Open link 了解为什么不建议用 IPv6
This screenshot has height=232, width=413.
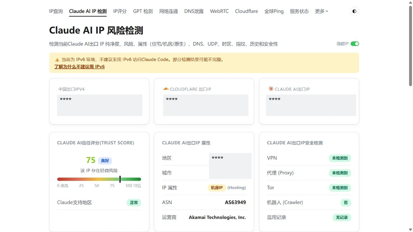tap(79, 67)
